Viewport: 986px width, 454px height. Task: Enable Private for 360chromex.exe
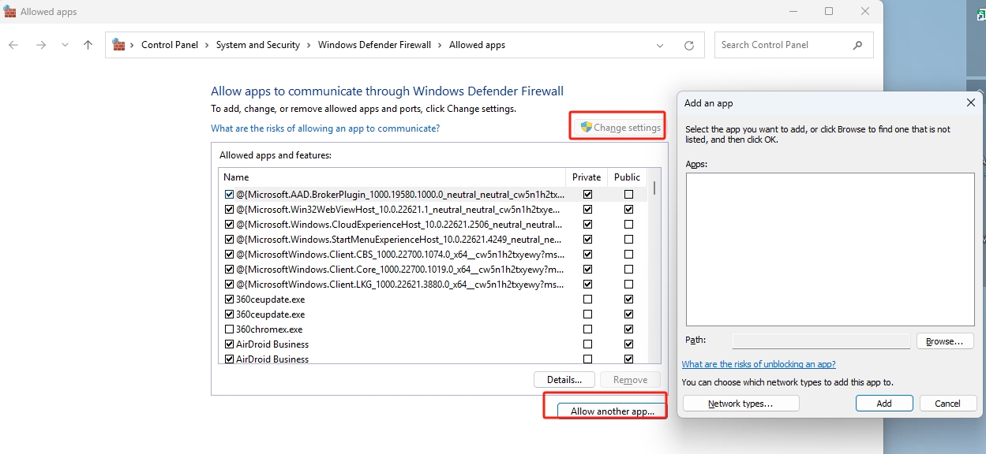[587, 329]
